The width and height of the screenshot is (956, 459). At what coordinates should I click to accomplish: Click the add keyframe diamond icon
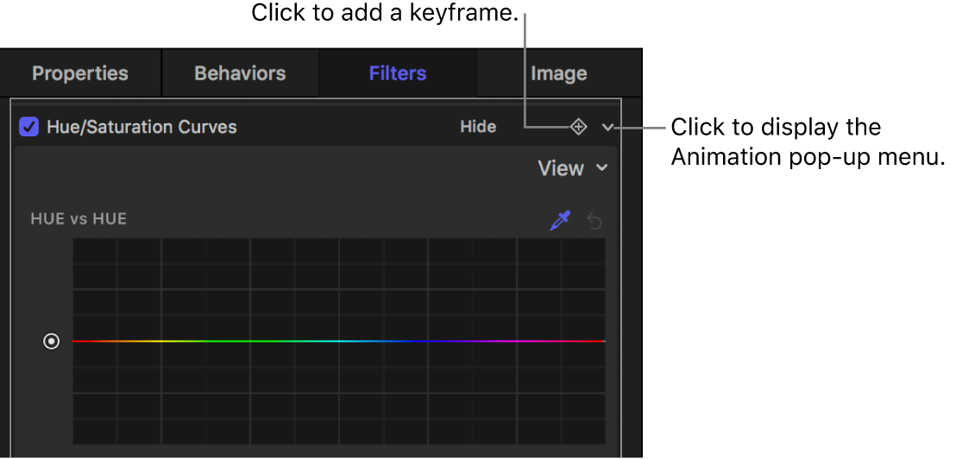pos(578,128)
